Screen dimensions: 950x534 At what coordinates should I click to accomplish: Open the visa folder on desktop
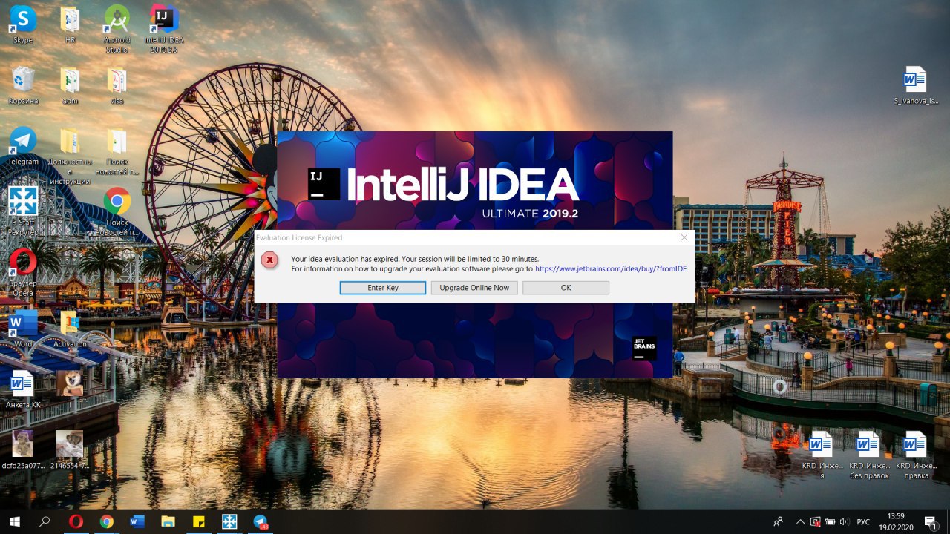(x=117, y=85)
